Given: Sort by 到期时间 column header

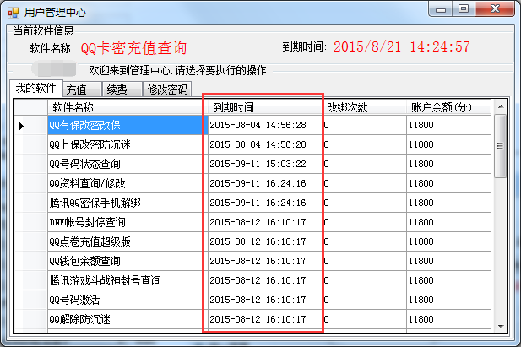Looking at the screenshot, I should tap(265, 107).
